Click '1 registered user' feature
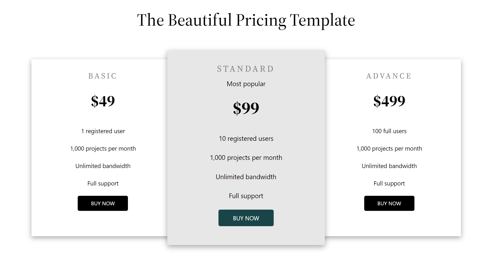494x260 pixels. pos(103,131)
